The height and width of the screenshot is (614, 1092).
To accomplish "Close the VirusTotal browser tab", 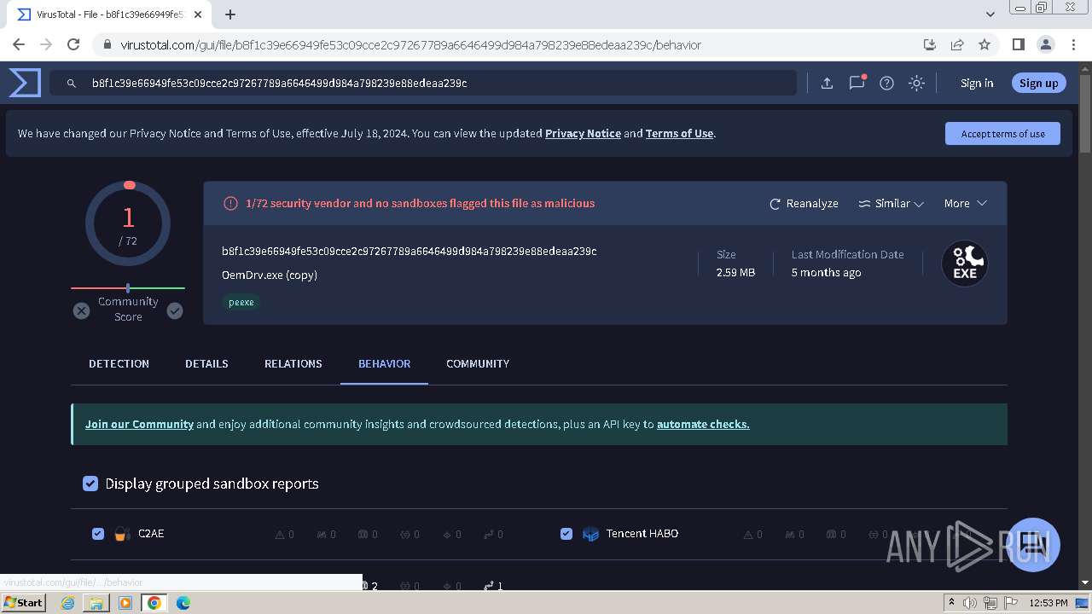I will point(199,14).
